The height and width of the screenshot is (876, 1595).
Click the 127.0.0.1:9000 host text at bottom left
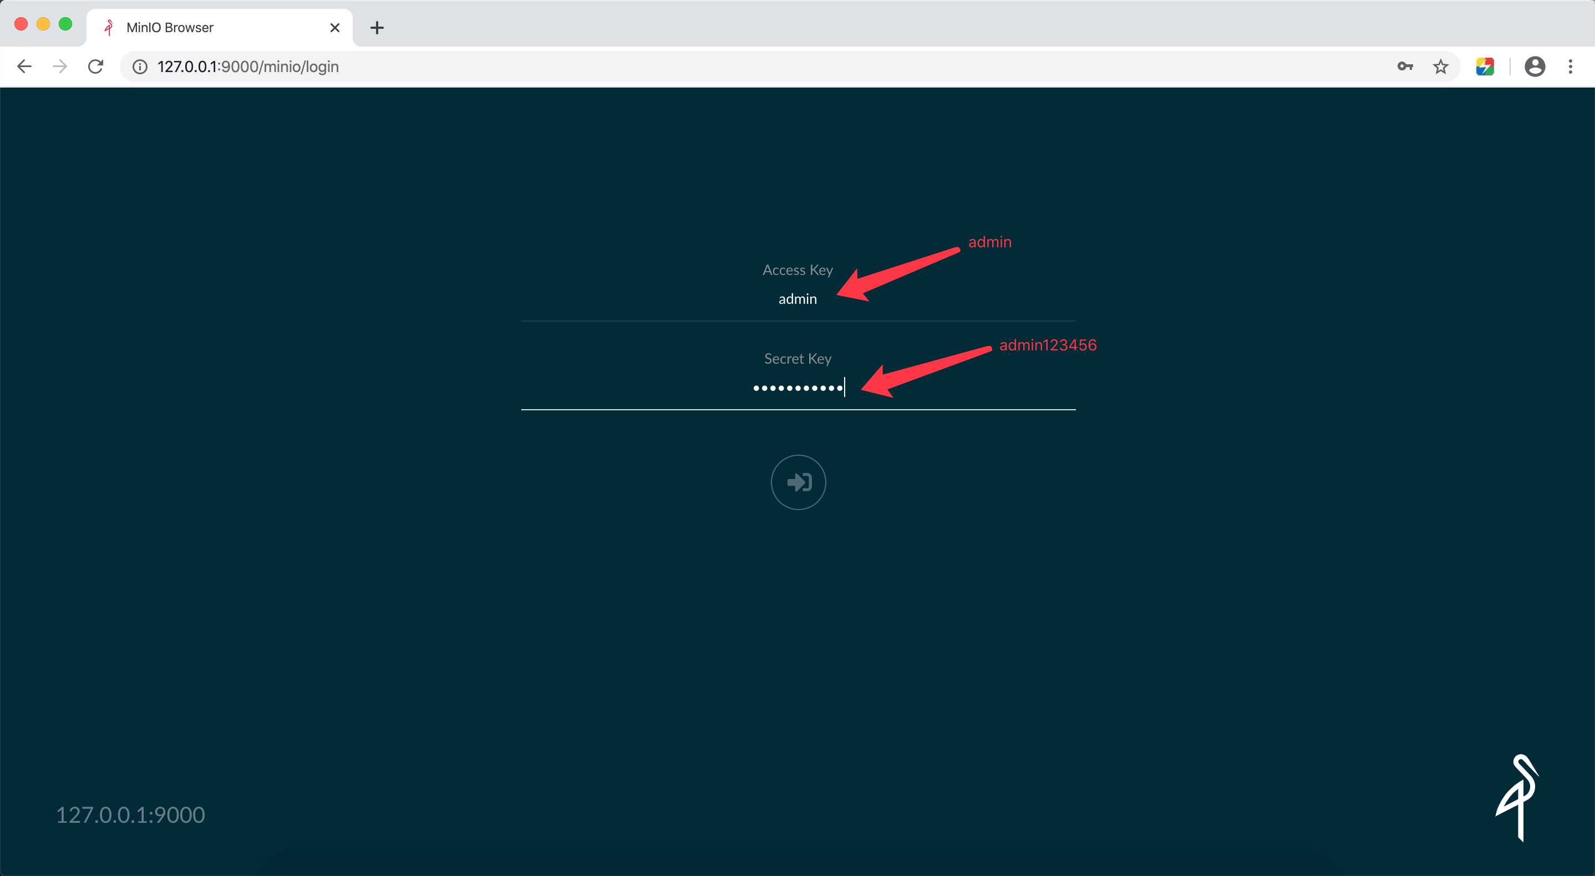click(x=131, y=814)
